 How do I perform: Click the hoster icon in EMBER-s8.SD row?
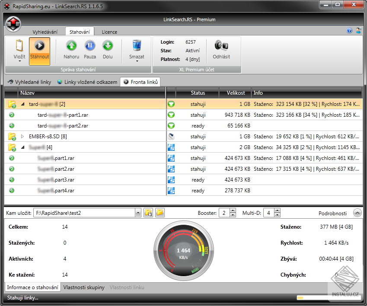point(171,137)
